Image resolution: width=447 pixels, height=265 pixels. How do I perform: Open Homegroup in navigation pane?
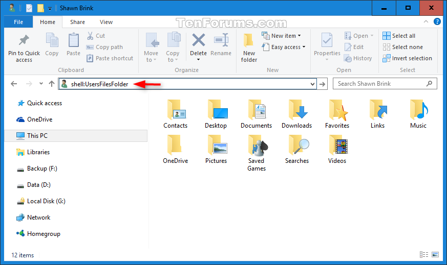38,234
